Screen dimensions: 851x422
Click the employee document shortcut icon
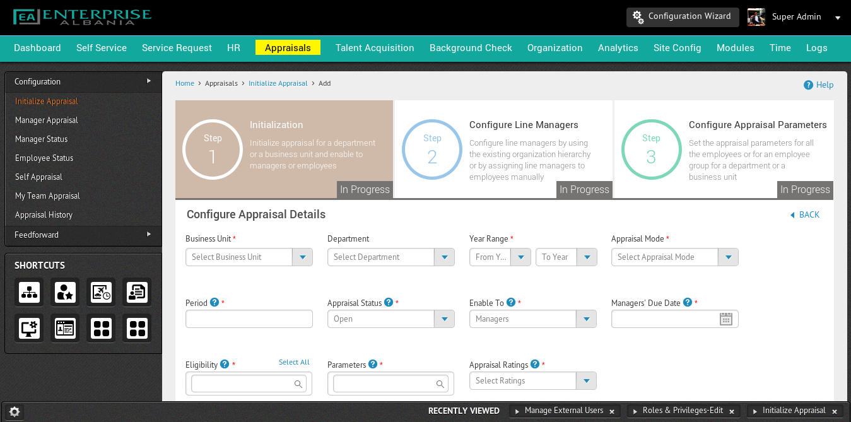pyautogui.click(x=137, y=292)
